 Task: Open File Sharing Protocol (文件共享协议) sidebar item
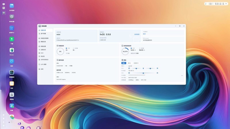pyautogui.click(x=45, y=60)
